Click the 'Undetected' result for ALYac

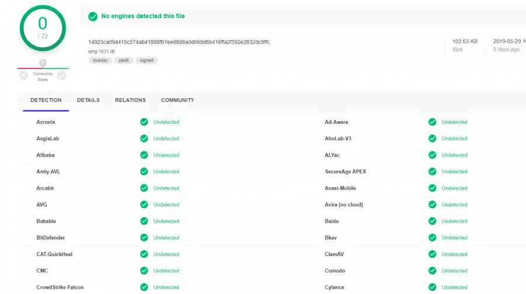pyautogui.click(x=454, y=155)
